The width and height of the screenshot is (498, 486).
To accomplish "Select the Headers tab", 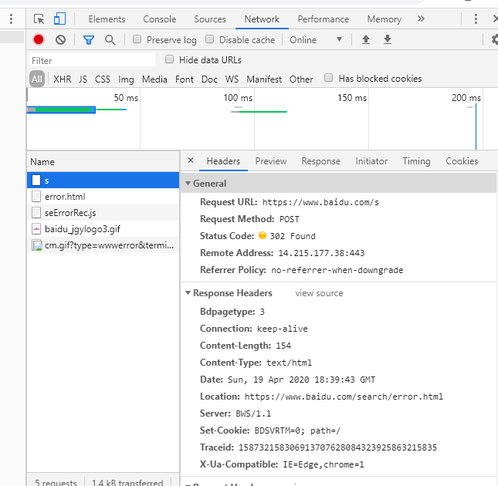I will [223, 161].
